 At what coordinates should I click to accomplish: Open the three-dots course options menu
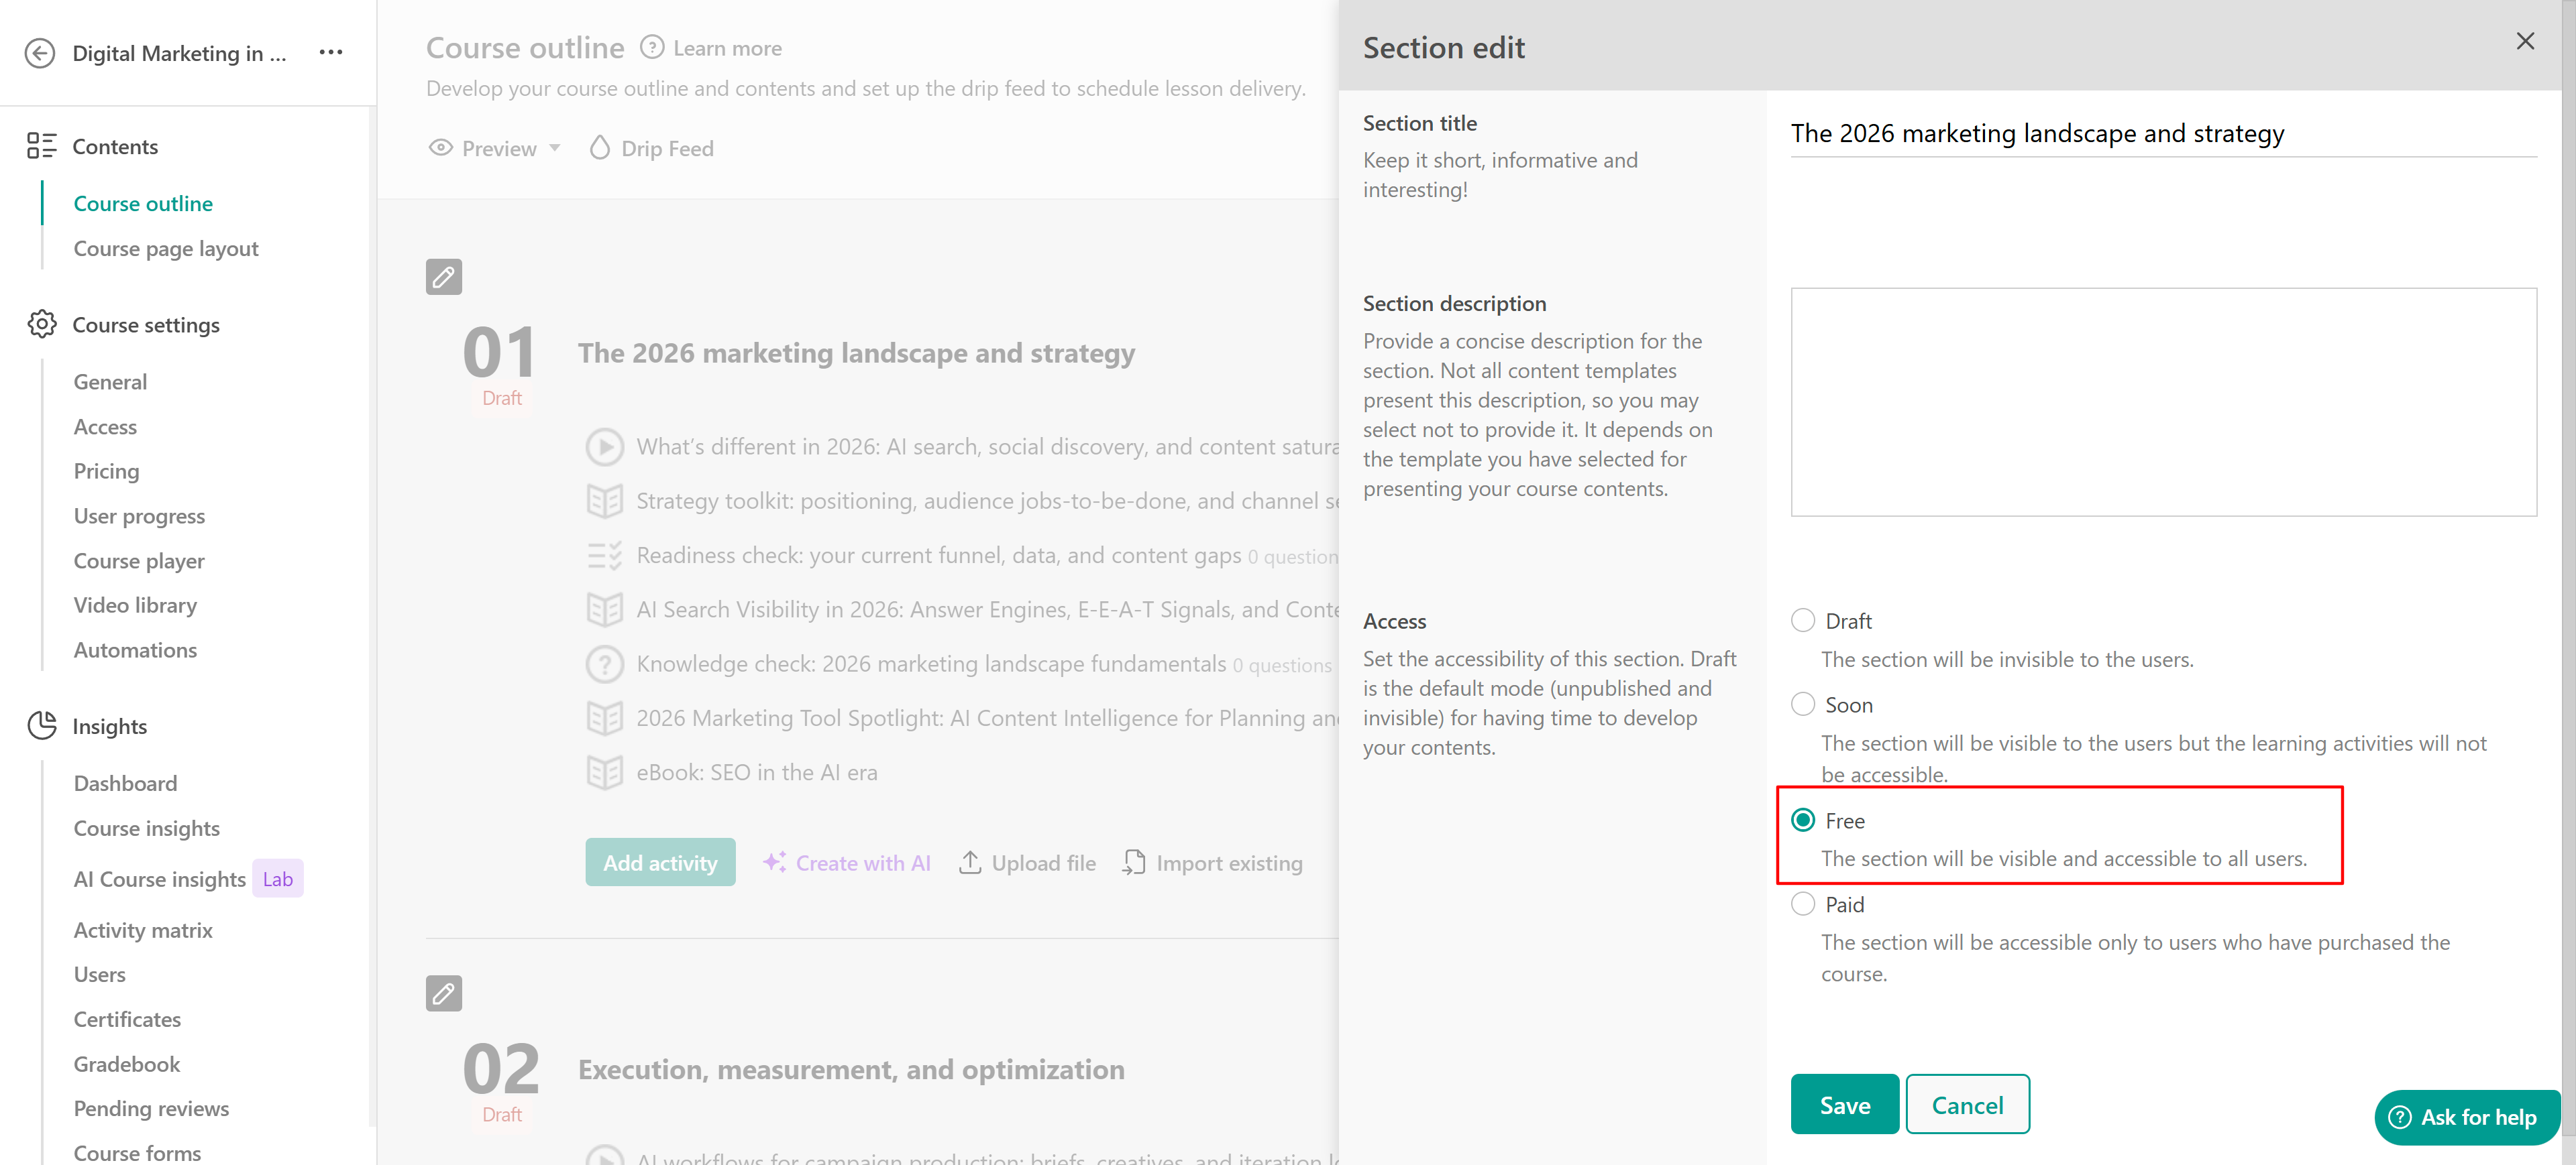tap(331, 53)
